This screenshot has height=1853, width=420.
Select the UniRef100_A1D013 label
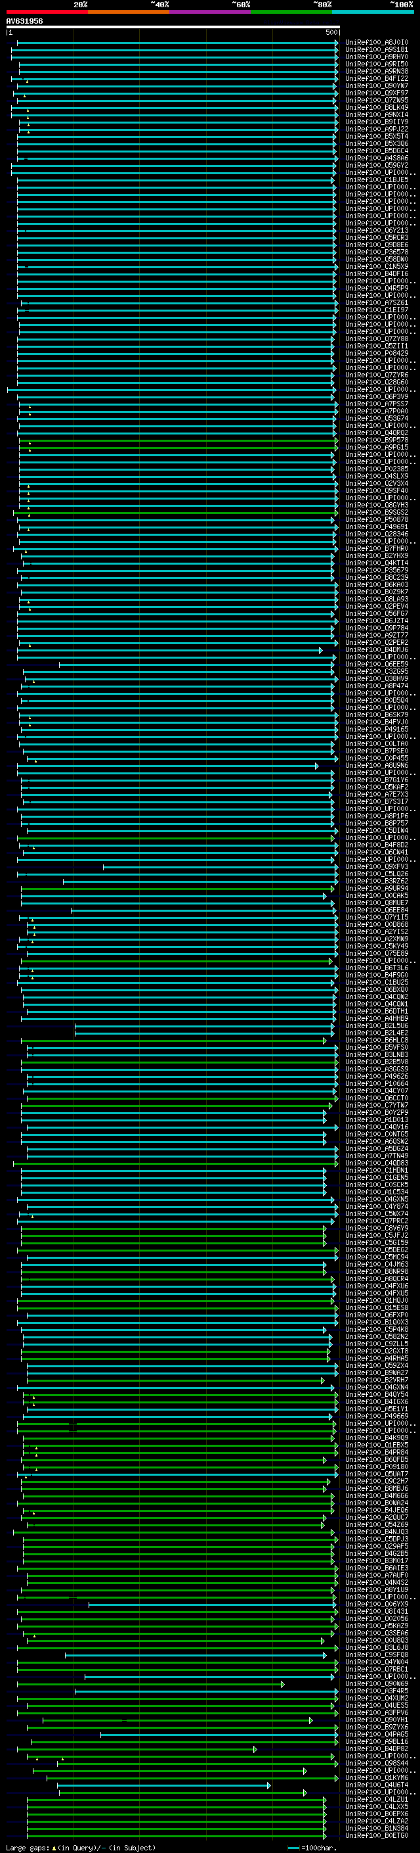click(376, 1120)
